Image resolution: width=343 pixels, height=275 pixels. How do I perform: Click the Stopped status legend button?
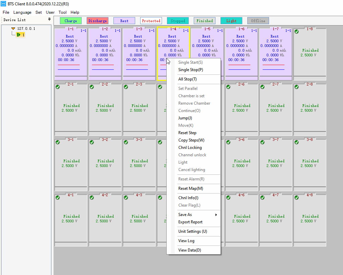click(178, 21)
